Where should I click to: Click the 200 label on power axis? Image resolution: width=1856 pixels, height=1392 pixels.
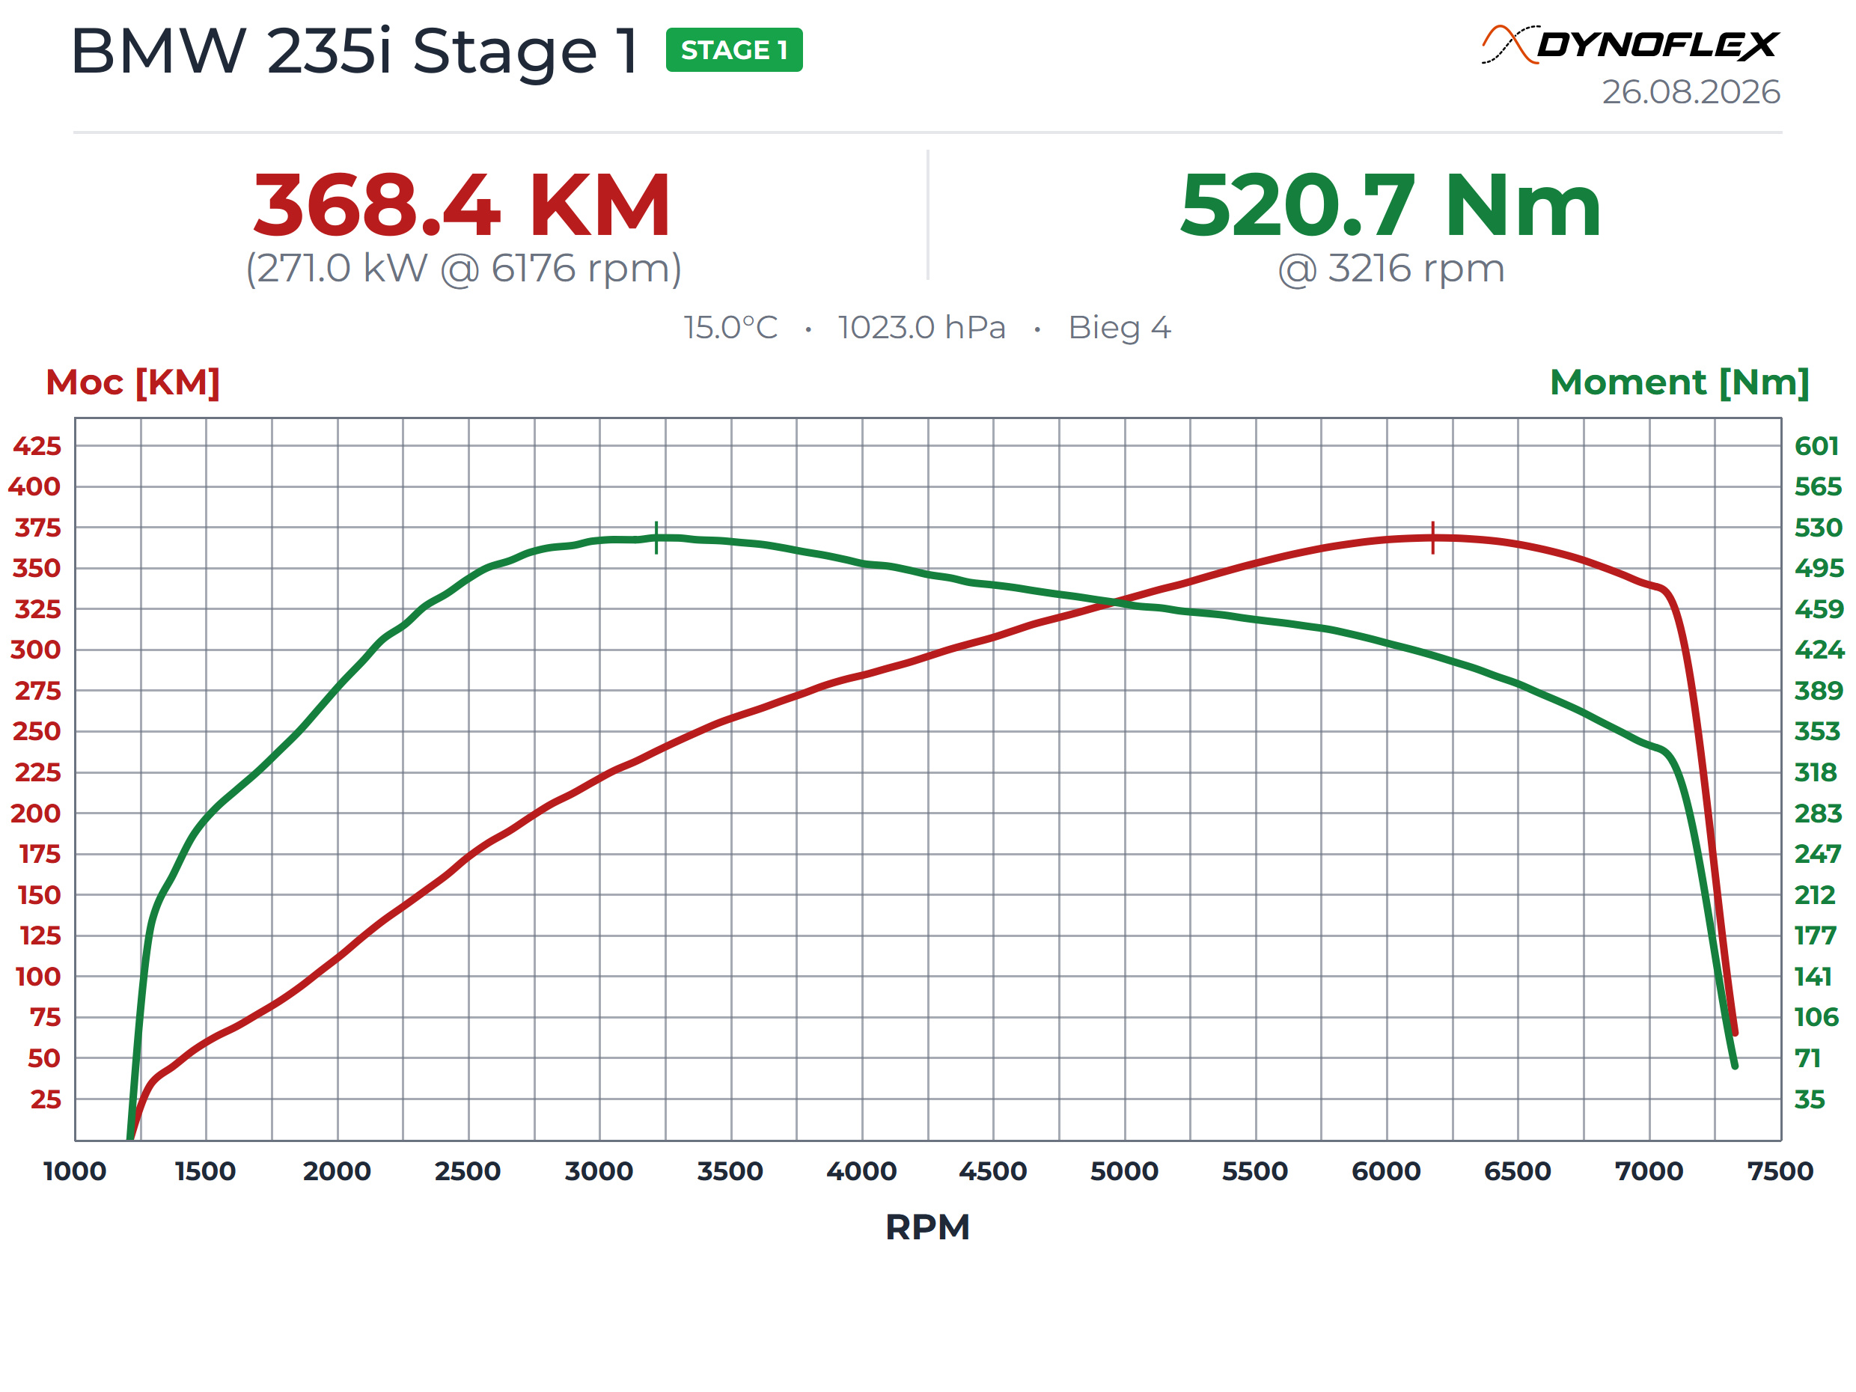tap(36, 814)
